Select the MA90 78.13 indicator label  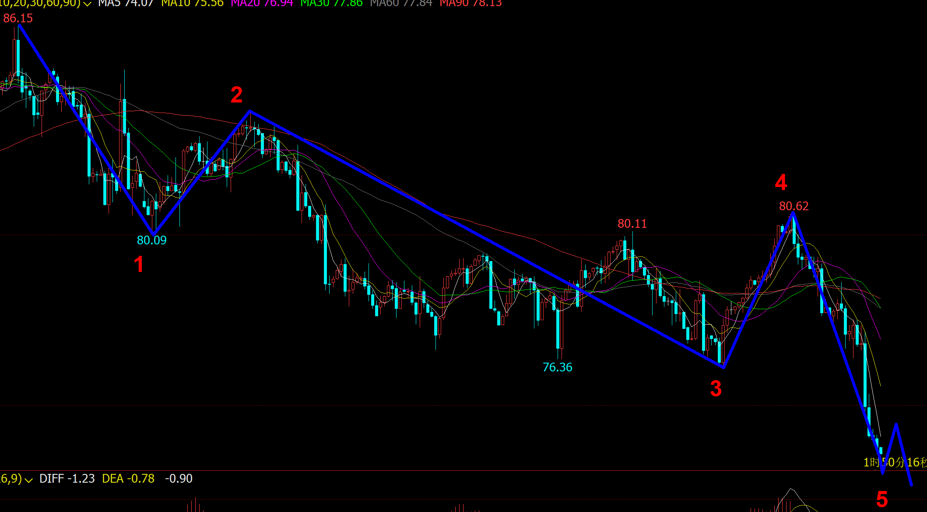pos(471,4)
